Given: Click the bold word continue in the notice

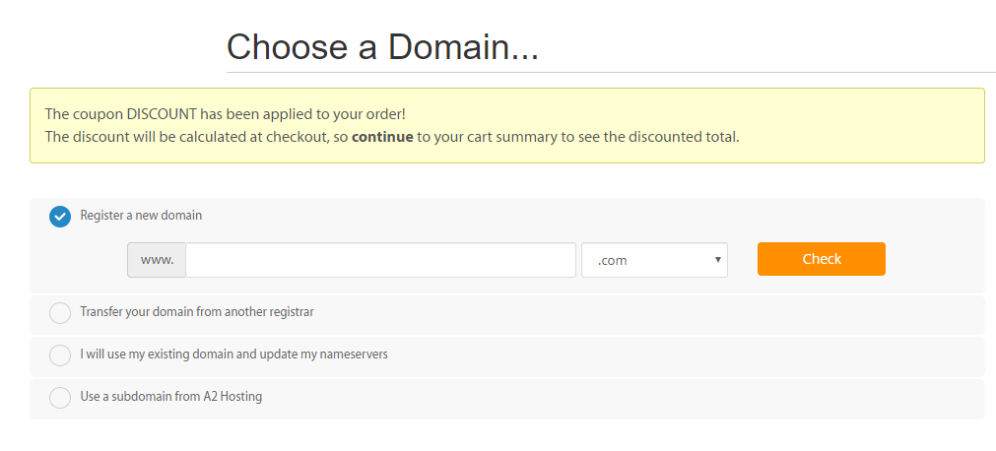Looking at the screenshot, I should coord(382,137).
